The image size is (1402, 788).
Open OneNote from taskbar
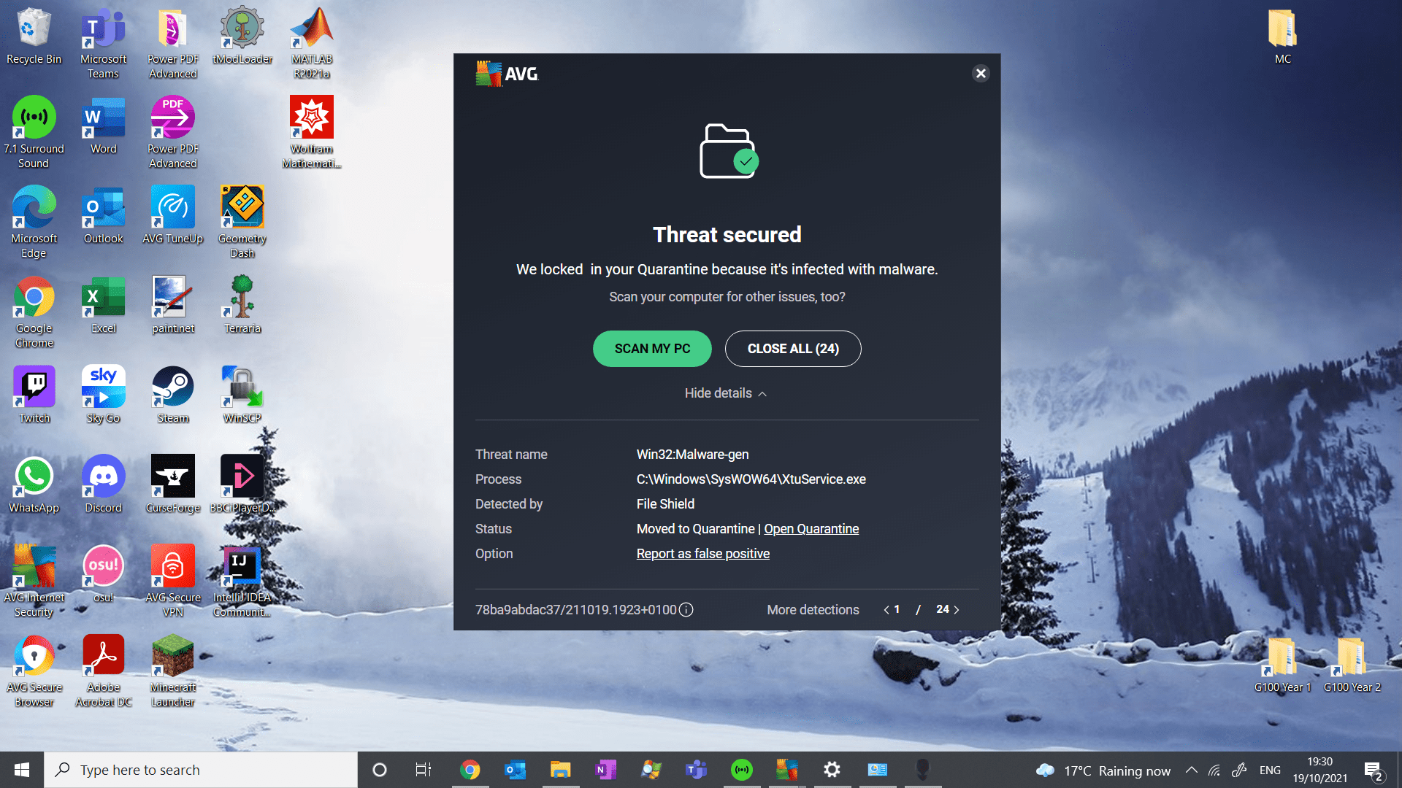605,770
